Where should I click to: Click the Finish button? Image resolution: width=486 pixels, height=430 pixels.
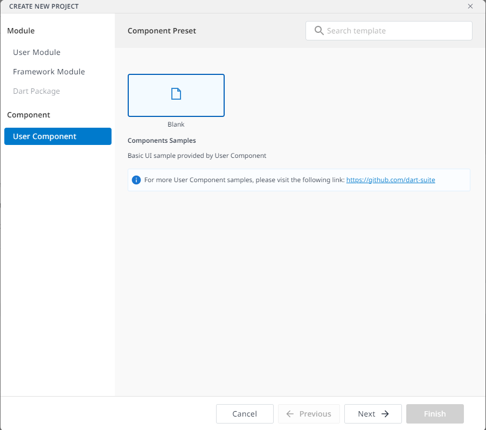pyautogui.click(x=435, y=414)
